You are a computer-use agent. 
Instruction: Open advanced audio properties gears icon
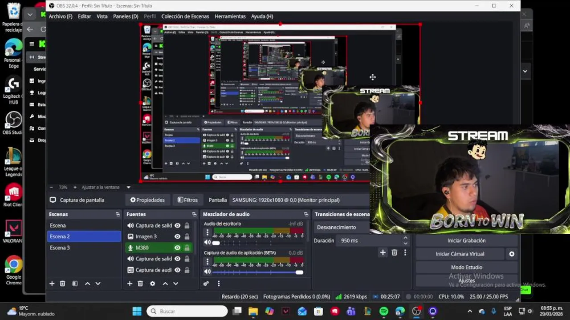pyautogui.click(x=206, y=284)
